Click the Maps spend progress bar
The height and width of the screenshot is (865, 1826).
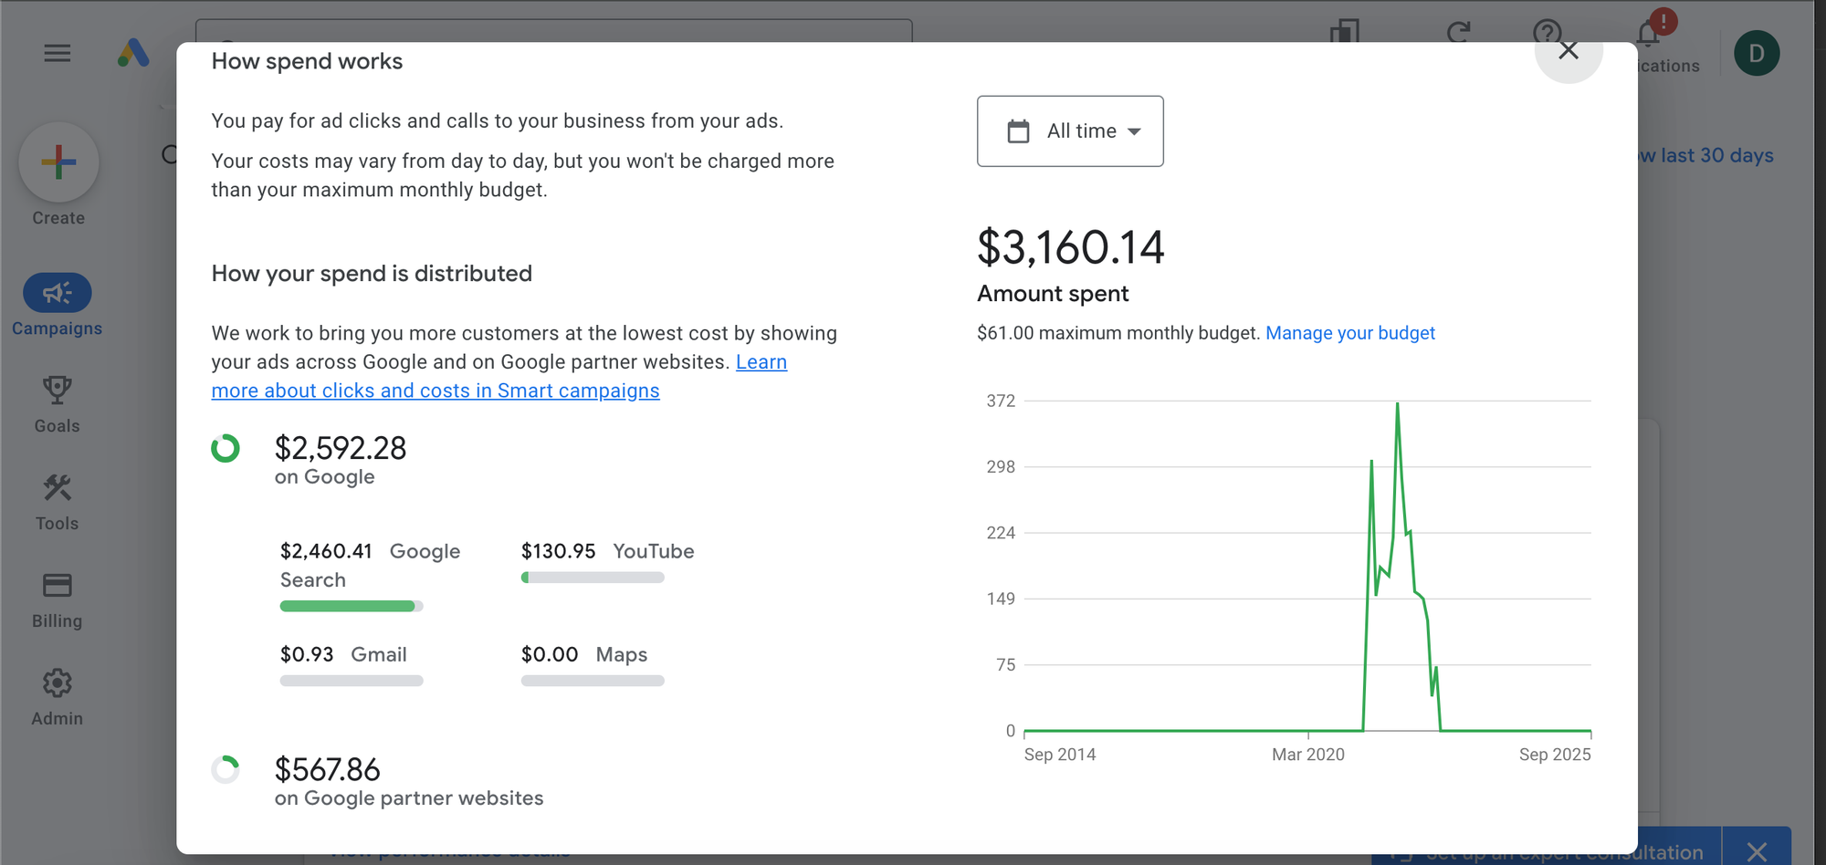593,681
